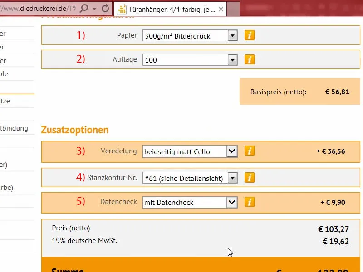Open address bar history dropdown arrow
This screenshot has width=363, height=272.
click(94, 9)
